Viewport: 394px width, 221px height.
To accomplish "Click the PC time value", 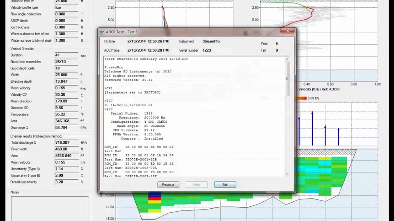I will point(148,41).
